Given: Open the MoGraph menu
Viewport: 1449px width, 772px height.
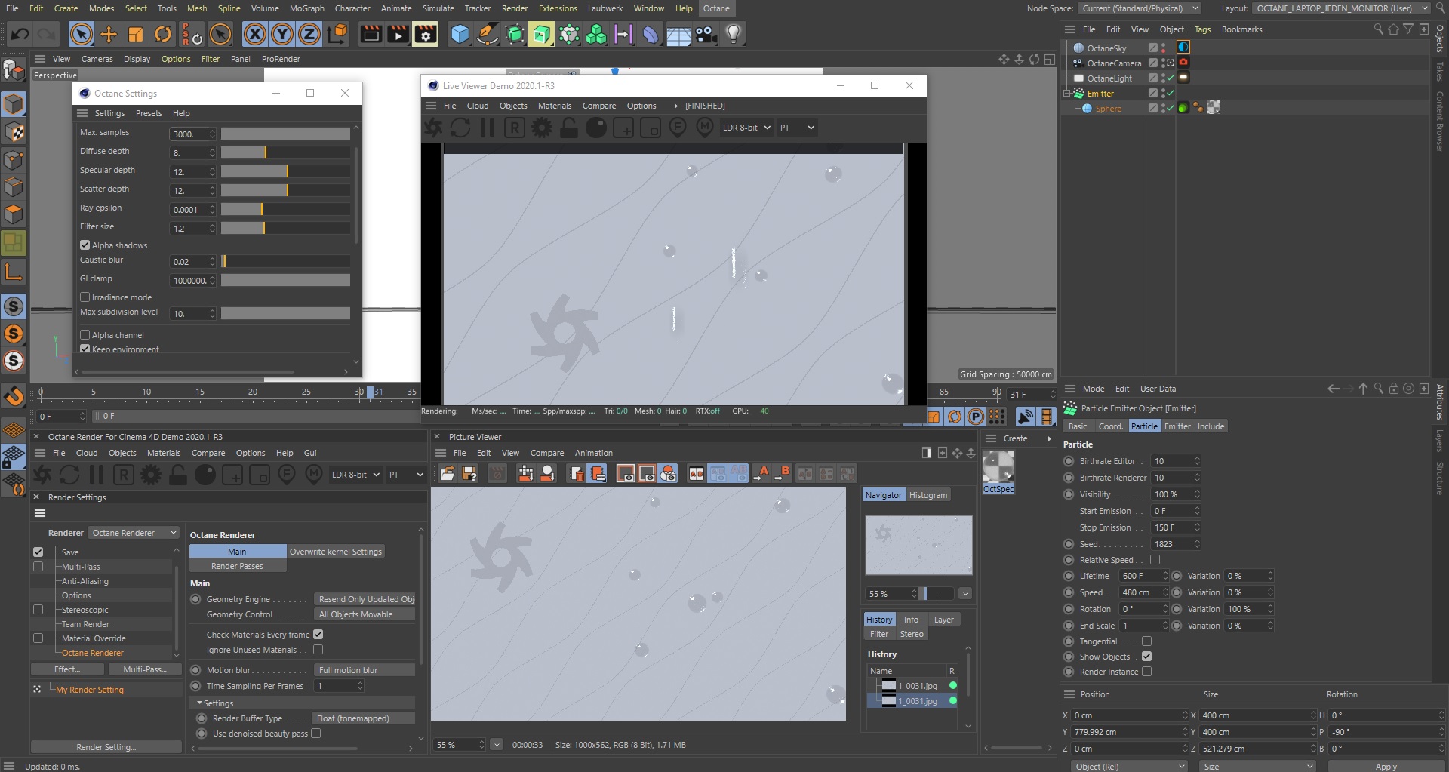Looking at the screenshot, I should click(306, 8).
